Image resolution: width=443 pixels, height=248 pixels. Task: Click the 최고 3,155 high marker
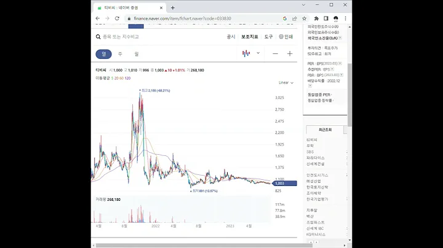tap(155, 90)
